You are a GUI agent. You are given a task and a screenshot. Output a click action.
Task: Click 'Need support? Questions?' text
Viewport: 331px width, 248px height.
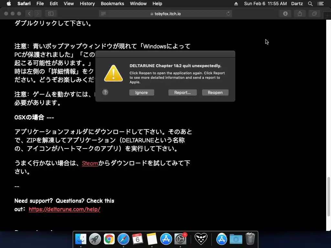pyautogui.click(x=49, y=201)
